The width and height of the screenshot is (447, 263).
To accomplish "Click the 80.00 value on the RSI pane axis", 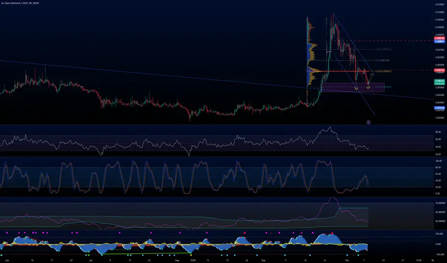I will [x=438, y=132].
